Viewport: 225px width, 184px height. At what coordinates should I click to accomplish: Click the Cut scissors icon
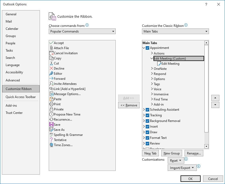tap(51, 63)
